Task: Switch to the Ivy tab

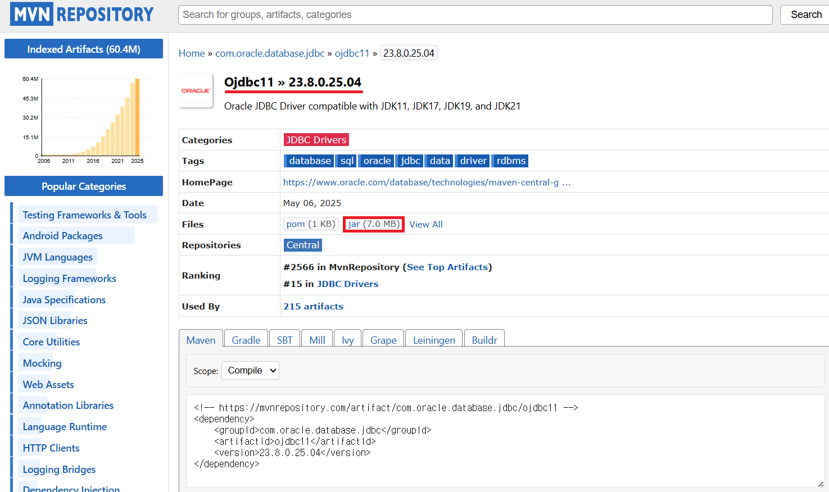Action: 348,340
